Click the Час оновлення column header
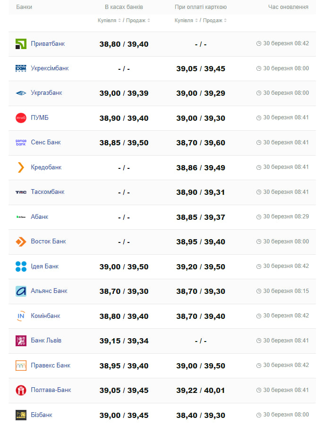This screenshot has width=324, height=425. [x=288, y=7]
